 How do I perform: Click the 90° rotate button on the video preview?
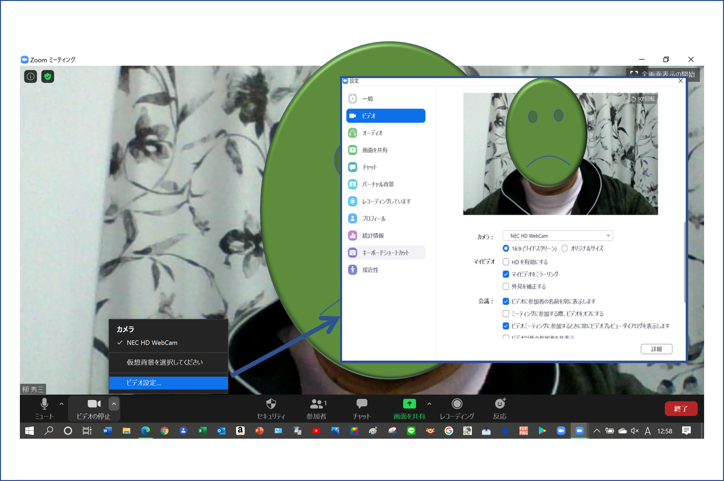pos(643,99)
